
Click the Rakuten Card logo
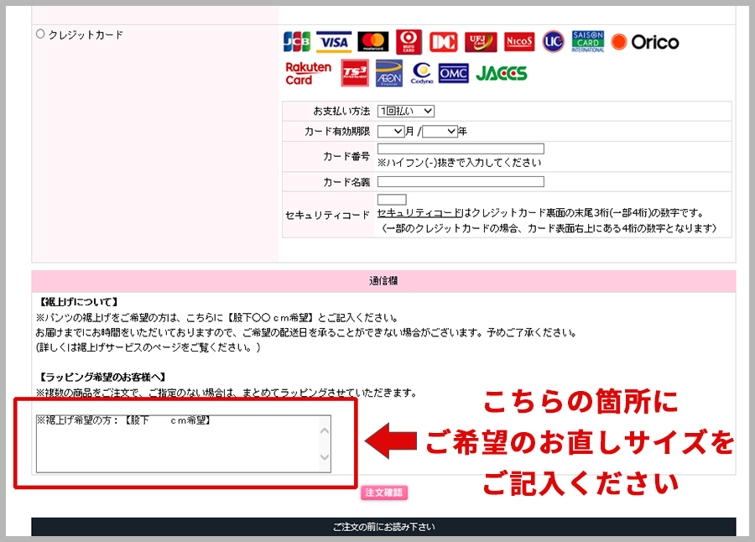[308, 74]
